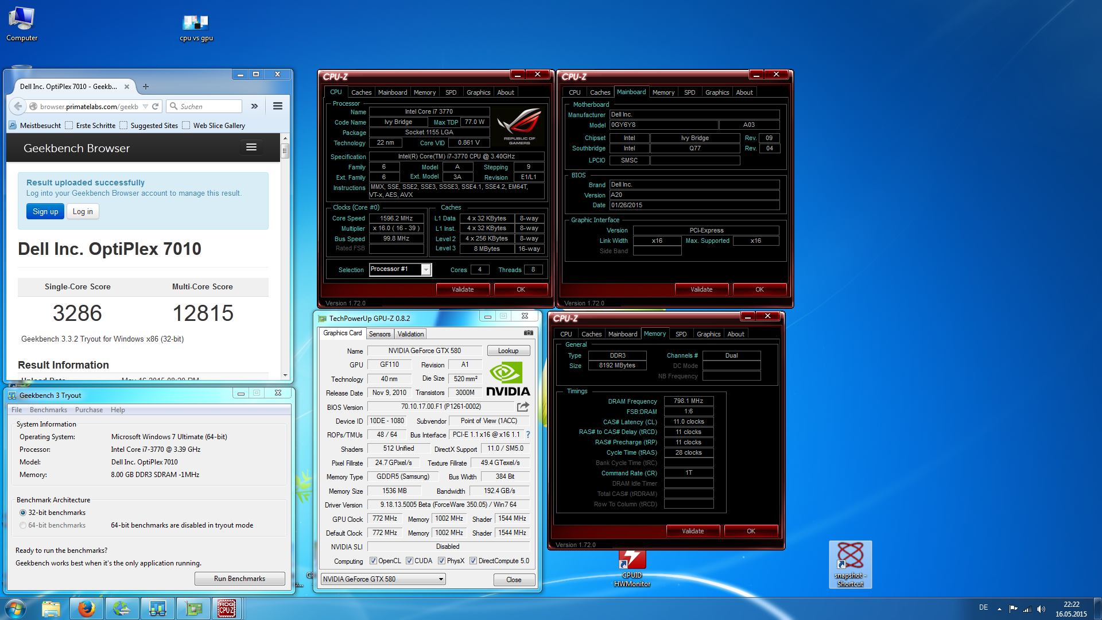Click the Show desktop button
Image resolution: width=1102 pixels, height=620 pixels.
tap(1097, 609)
